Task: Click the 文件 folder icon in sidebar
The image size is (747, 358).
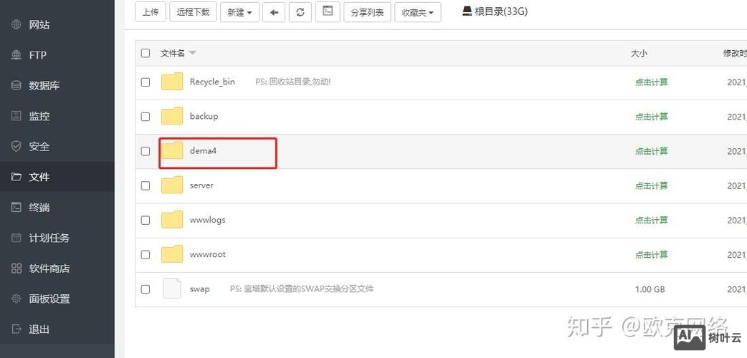Action: [16, 177]
